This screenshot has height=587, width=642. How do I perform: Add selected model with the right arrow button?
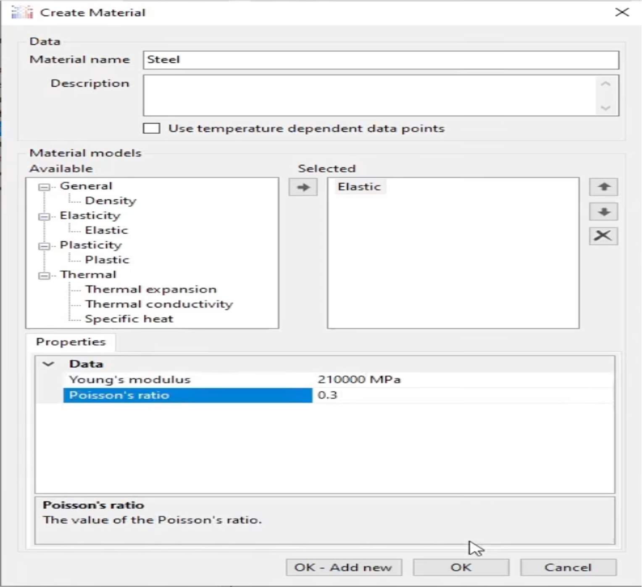(303, 187)
